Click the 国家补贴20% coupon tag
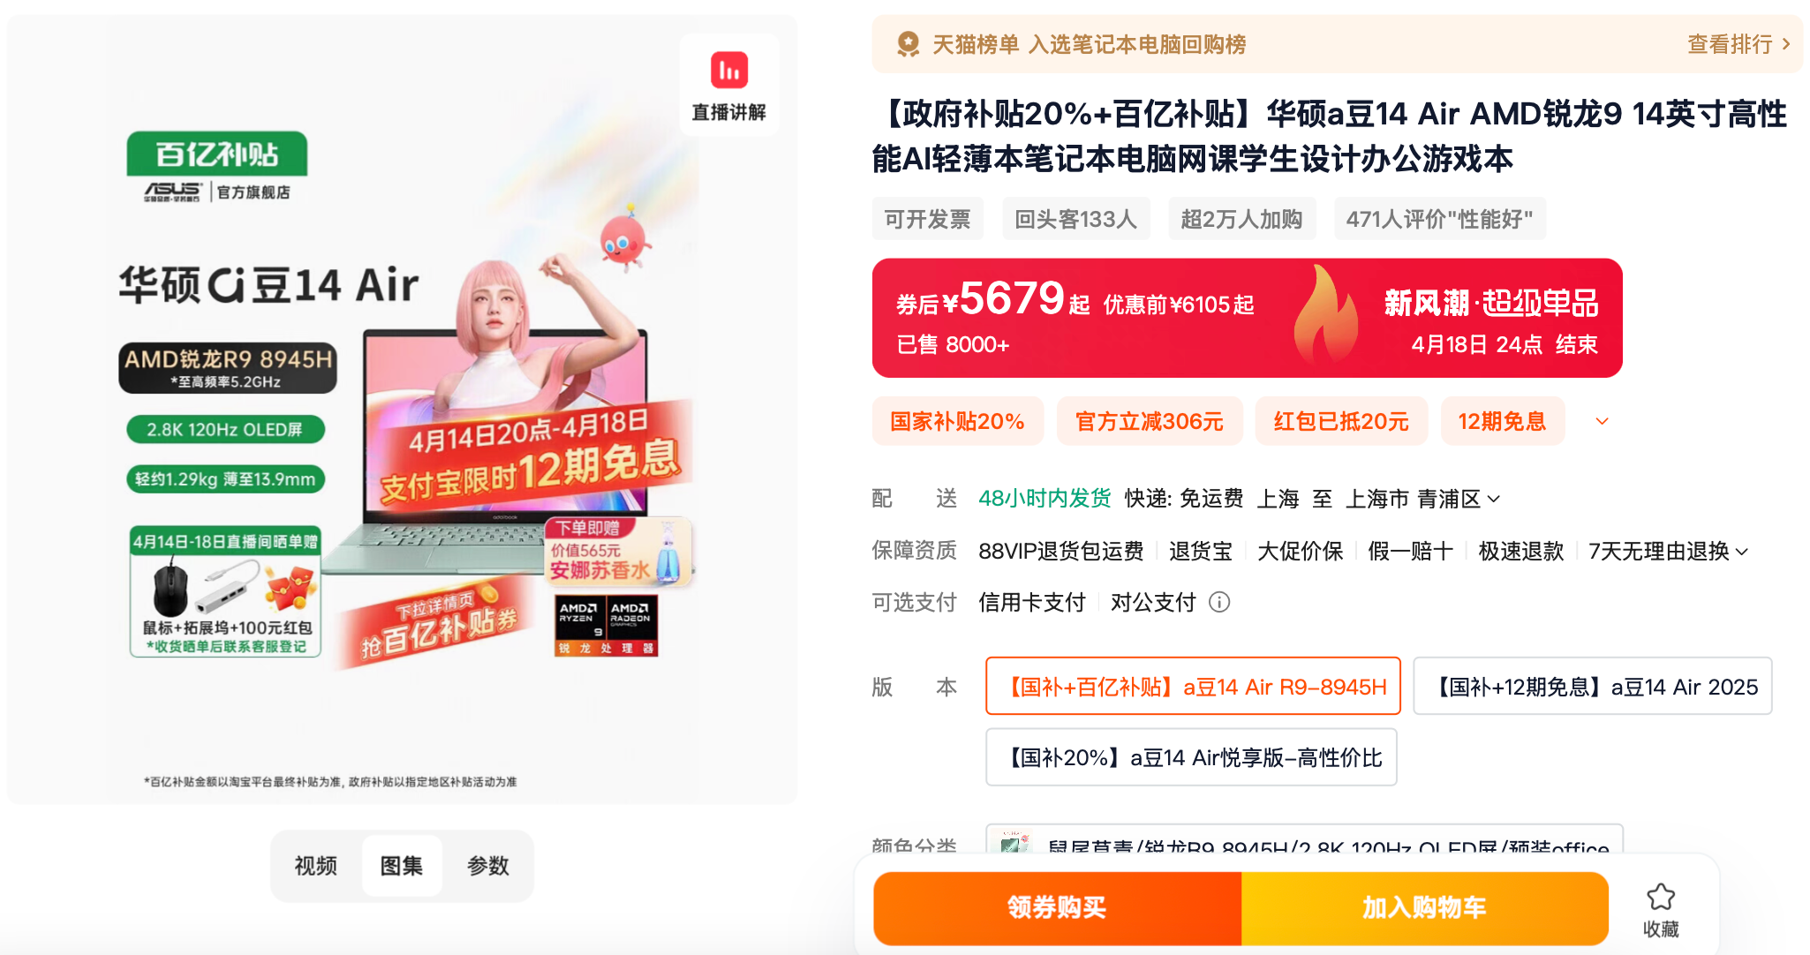This screenshot has width=1810, height=955. coord(958,421)
